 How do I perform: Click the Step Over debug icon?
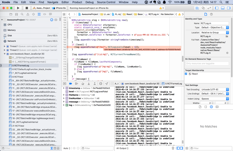[83, 84]
